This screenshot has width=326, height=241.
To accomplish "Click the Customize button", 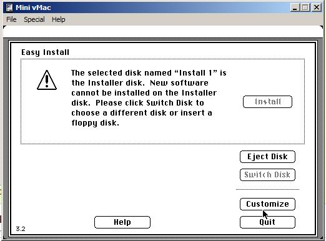I will [267, 204].
